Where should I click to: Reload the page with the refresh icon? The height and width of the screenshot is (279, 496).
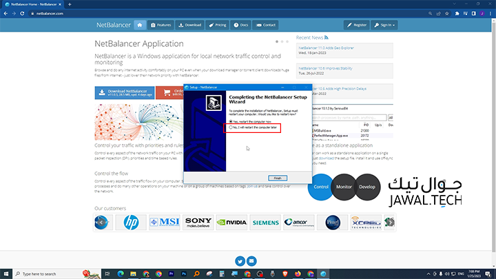click(x=22, y=14)
